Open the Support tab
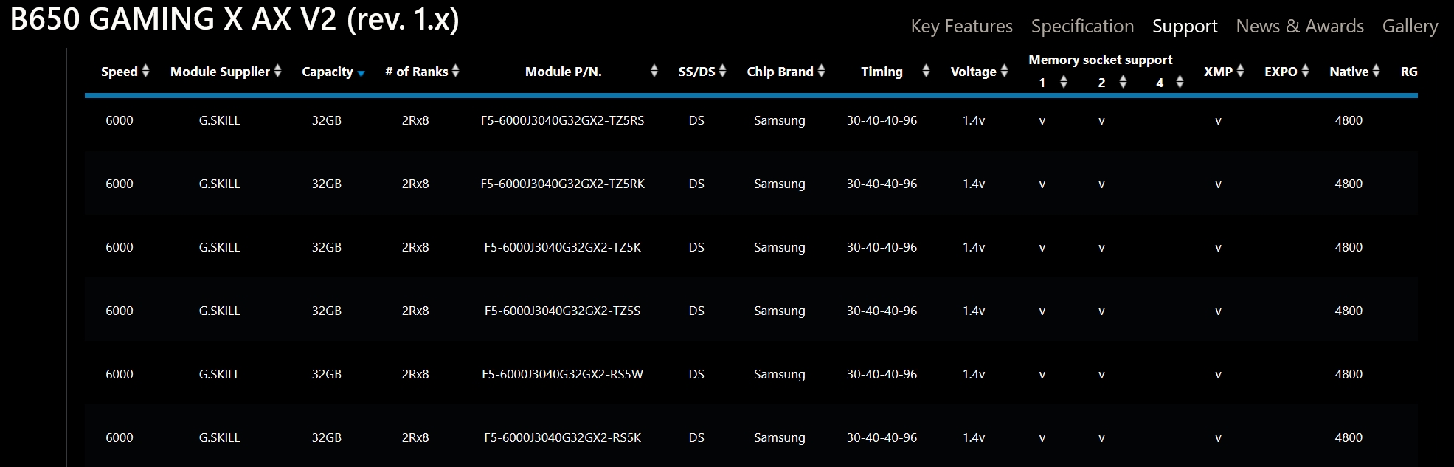The height and width of the screenshot is (467, 1454). (1185, 27)
